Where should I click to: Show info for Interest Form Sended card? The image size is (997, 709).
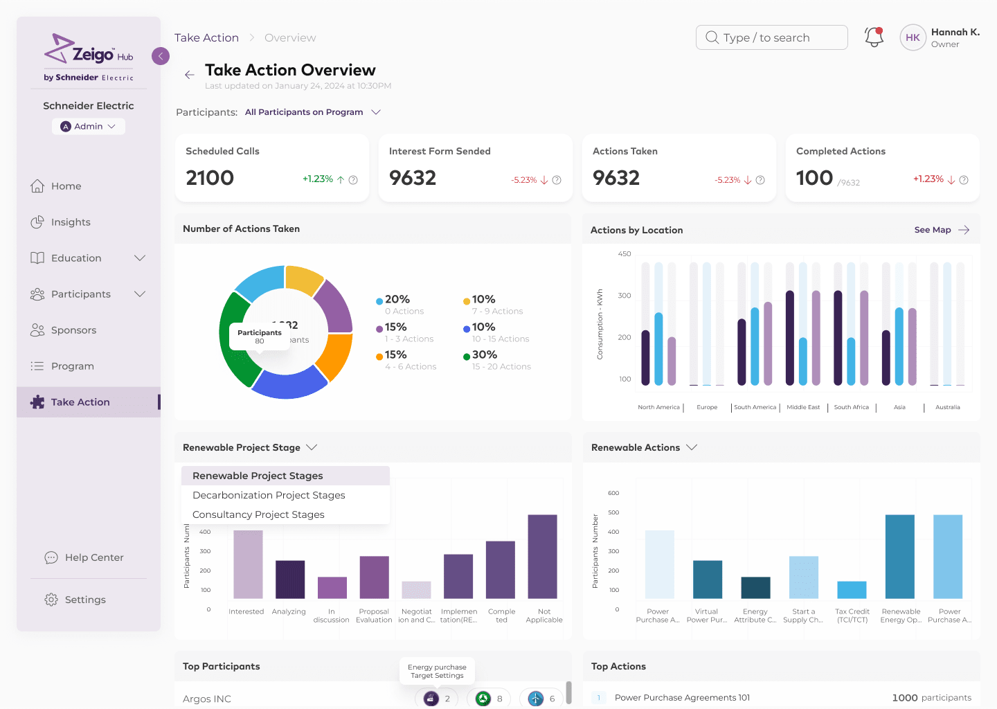click(x=557, y=180)
